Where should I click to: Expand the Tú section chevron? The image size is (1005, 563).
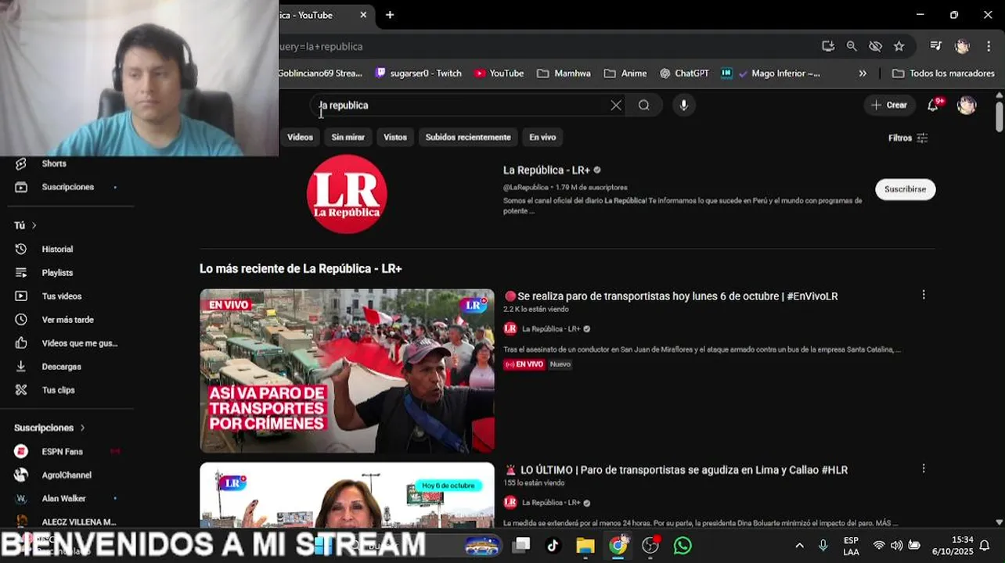(x=34, y=225)
